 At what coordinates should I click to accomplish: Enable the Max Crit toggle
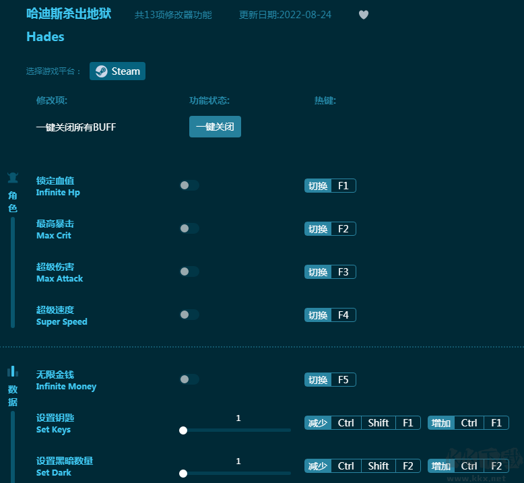pyautogui.click(x=189, y=228)
